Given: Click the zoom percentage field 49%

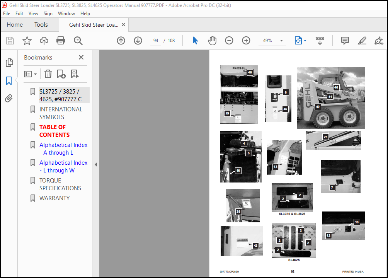Looking at the screenshot, I should click(267, 41).
